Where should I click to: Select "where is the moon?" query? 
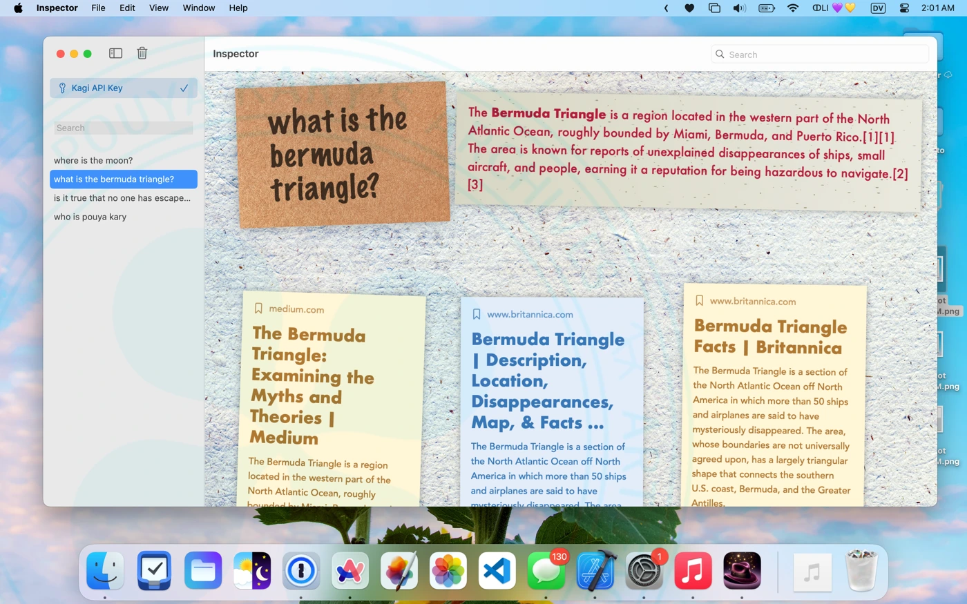click(93, 160)
